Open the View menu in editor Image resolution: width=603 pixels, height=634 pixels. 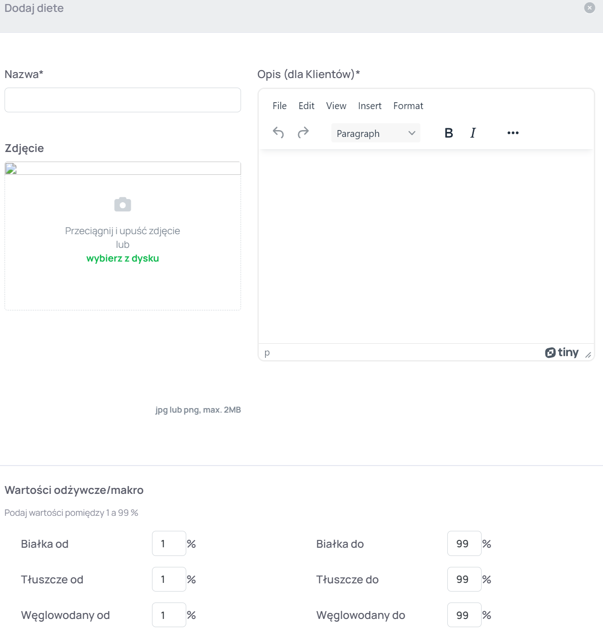click(336, 106)
